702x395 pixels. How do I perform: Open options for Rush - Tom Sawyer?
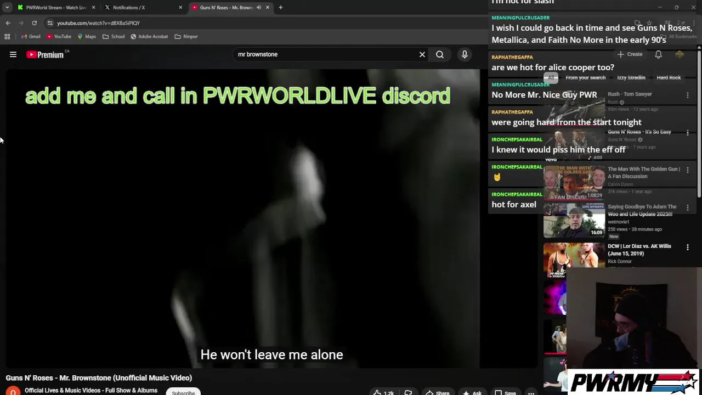click(x=687, y=95)
